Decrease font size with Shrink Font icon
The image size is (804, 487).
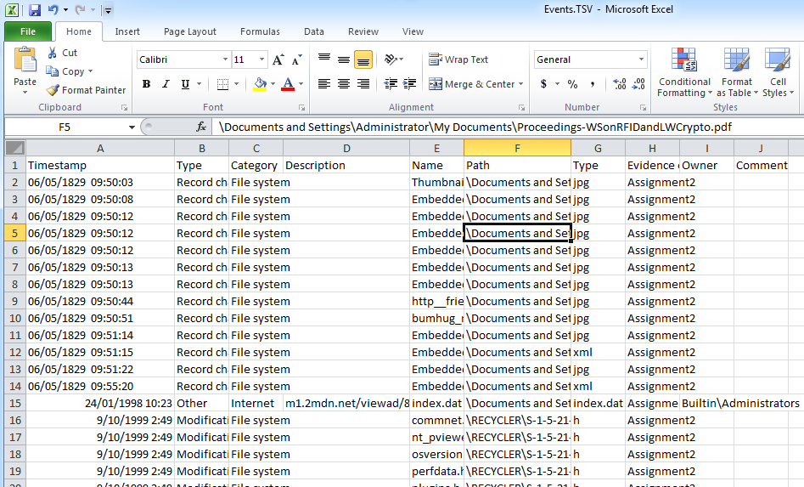pyautogui.click(x=297, y=60)
